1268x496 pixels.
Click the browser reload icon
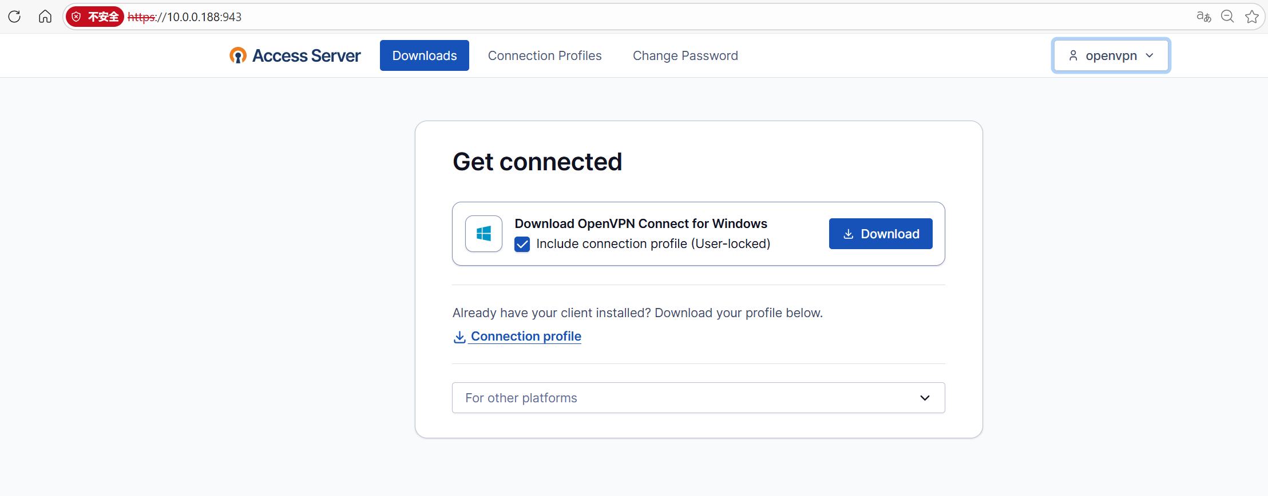tap(14, 17)
